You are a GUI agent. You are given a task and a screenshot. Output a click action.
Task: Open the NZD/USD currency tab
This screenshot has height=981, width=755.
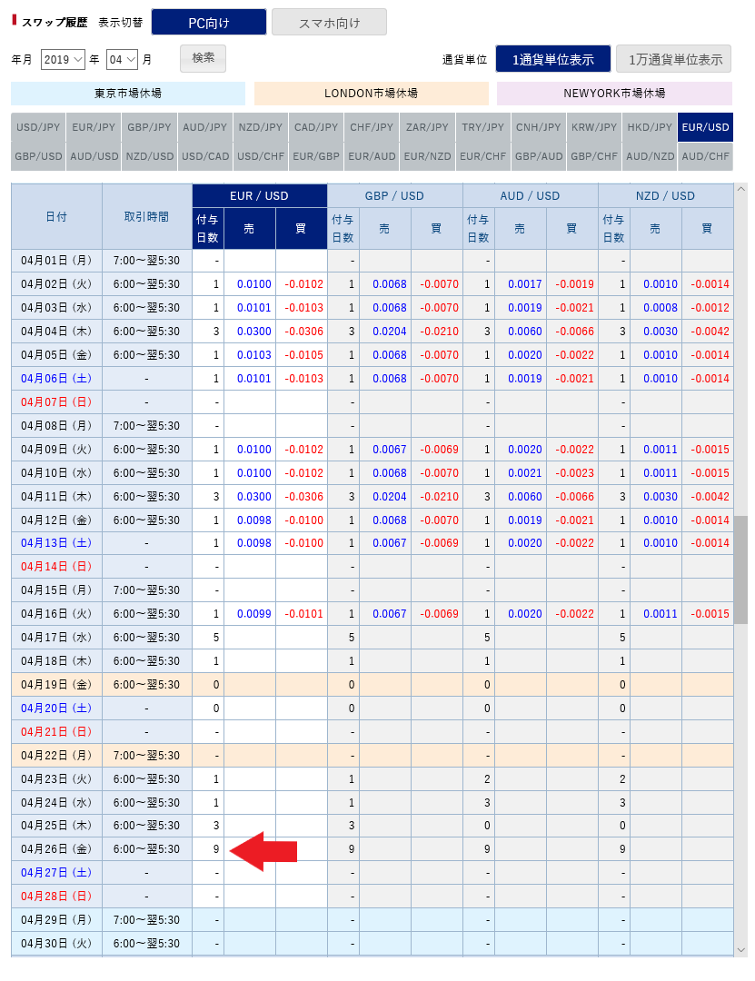(150, 156)
